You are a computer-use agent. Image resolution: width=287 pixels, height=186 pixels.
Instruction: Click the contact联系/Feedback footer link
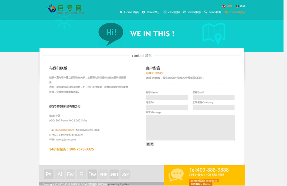point(203,181)
